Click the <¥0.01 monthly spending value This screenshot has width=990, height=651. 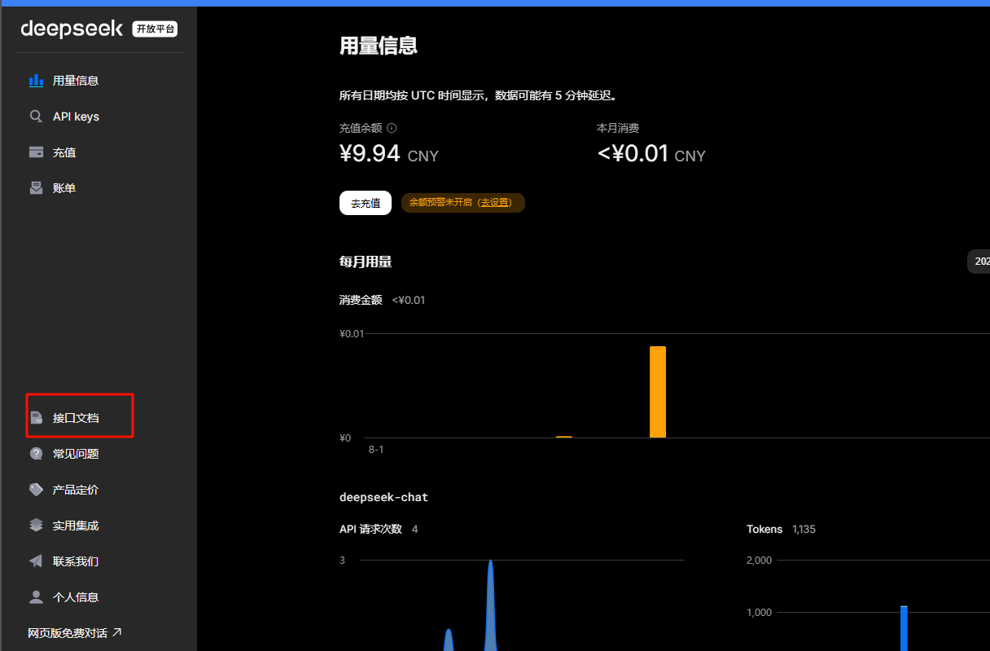click(x=633, y=152)
